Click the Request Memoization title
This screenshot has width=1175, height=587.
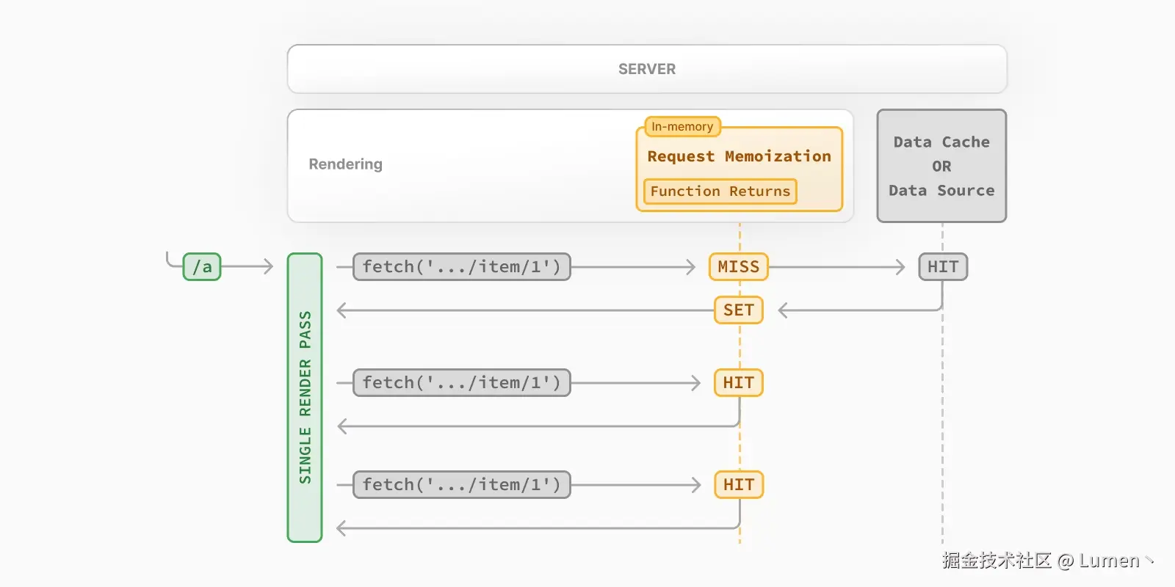coord(739,156)
